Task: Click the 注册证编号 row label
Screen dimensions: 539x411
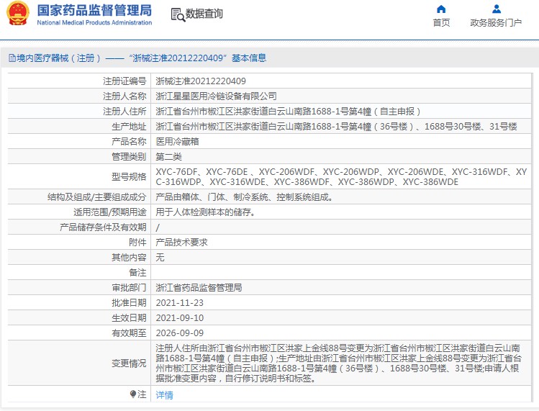Action: coord(124,81)
